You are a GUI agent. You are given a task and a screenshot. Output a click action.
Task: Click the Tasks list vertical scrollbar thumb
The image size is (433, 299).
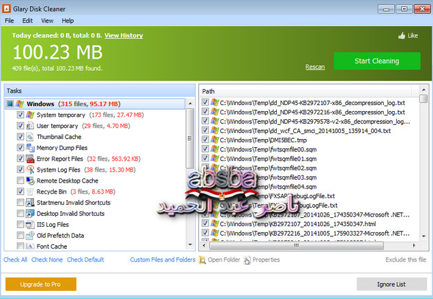point(190,138)
